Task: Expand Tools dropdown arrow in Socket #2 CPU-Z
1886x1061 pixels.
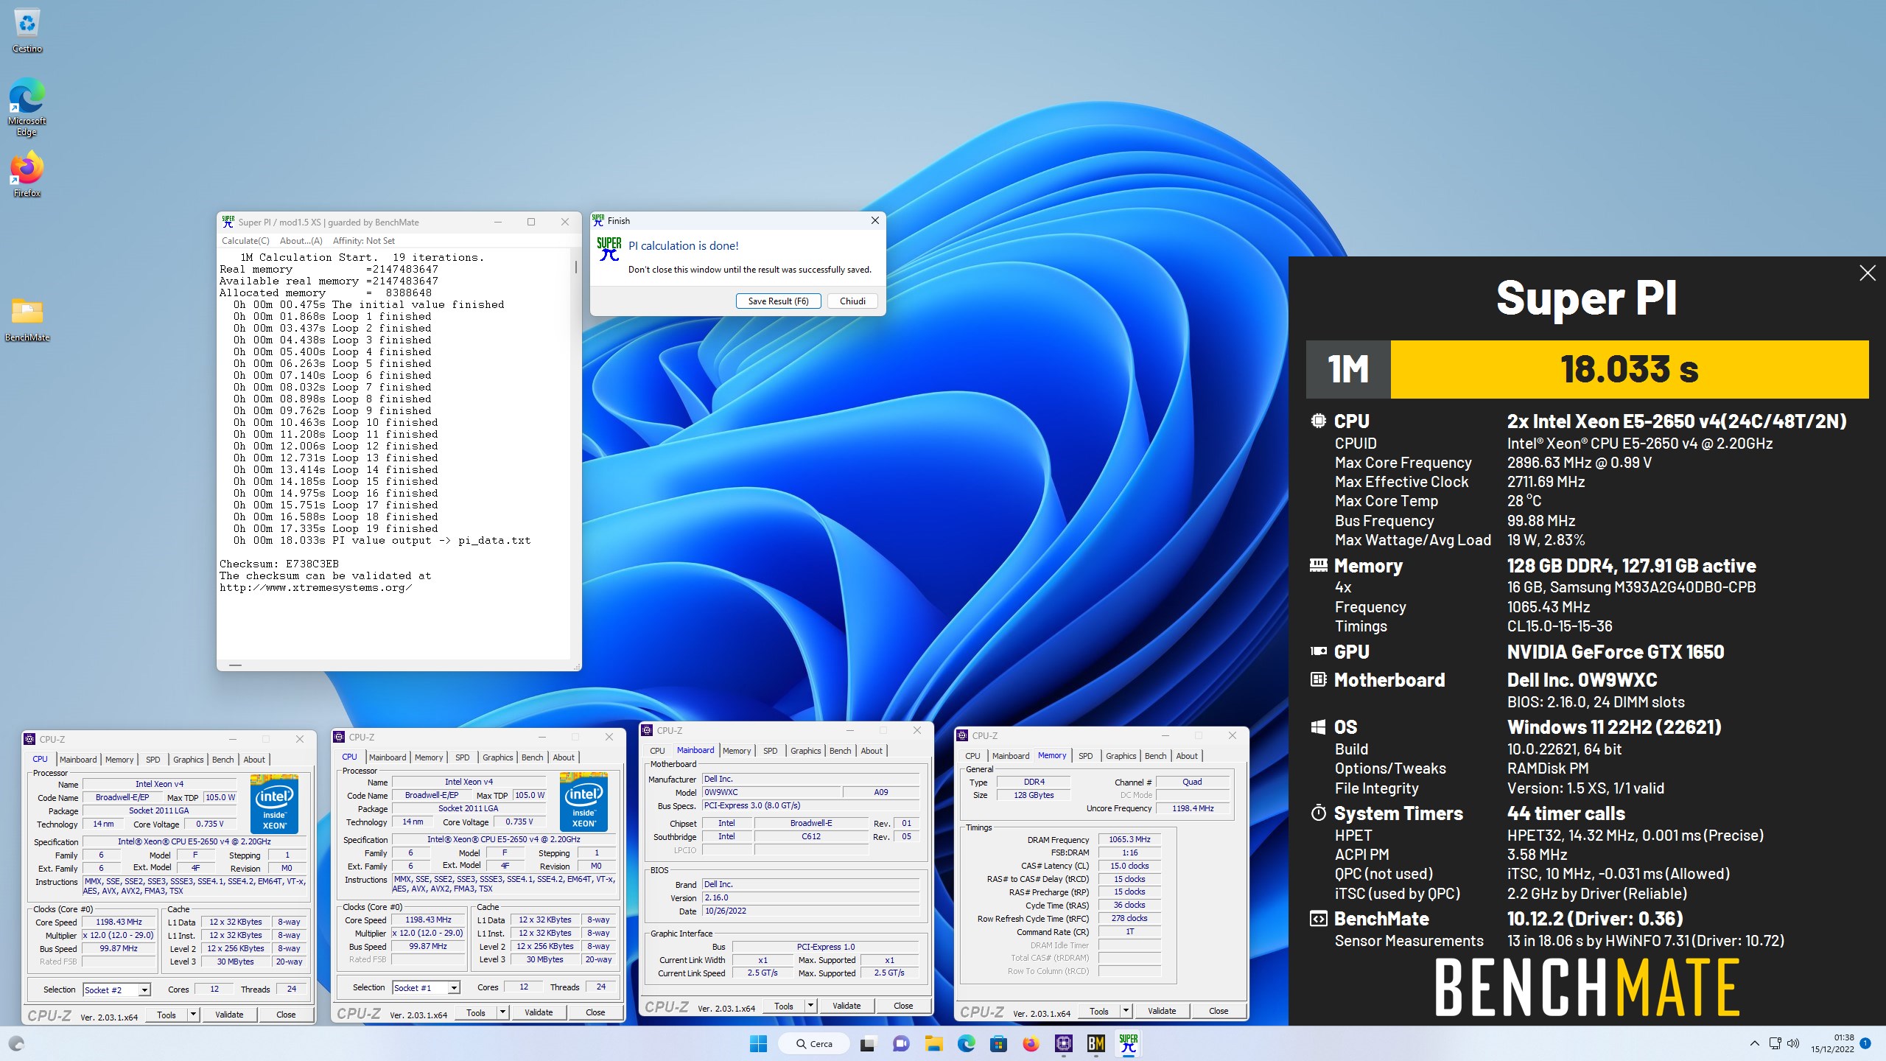Action: click(194, 1015)
